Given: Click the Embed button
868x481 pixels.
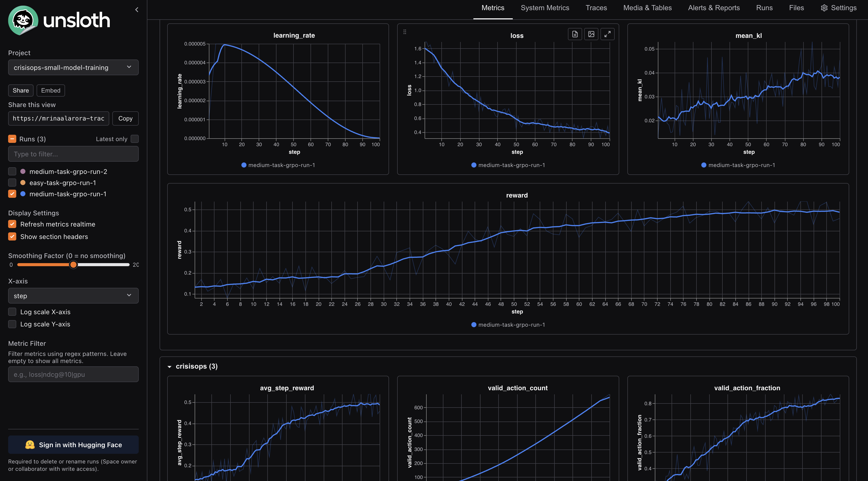Looking at the screenshot, I should pos(51,90).
